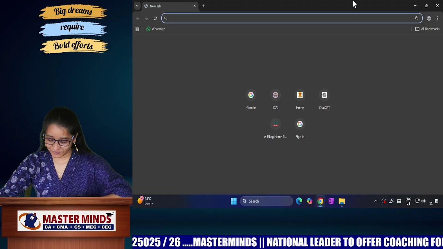Image resolution: width=443 pixels, height=249 pixels.
Task: Open the ChatGPT shortcut tile
Action: coord(324,100)
